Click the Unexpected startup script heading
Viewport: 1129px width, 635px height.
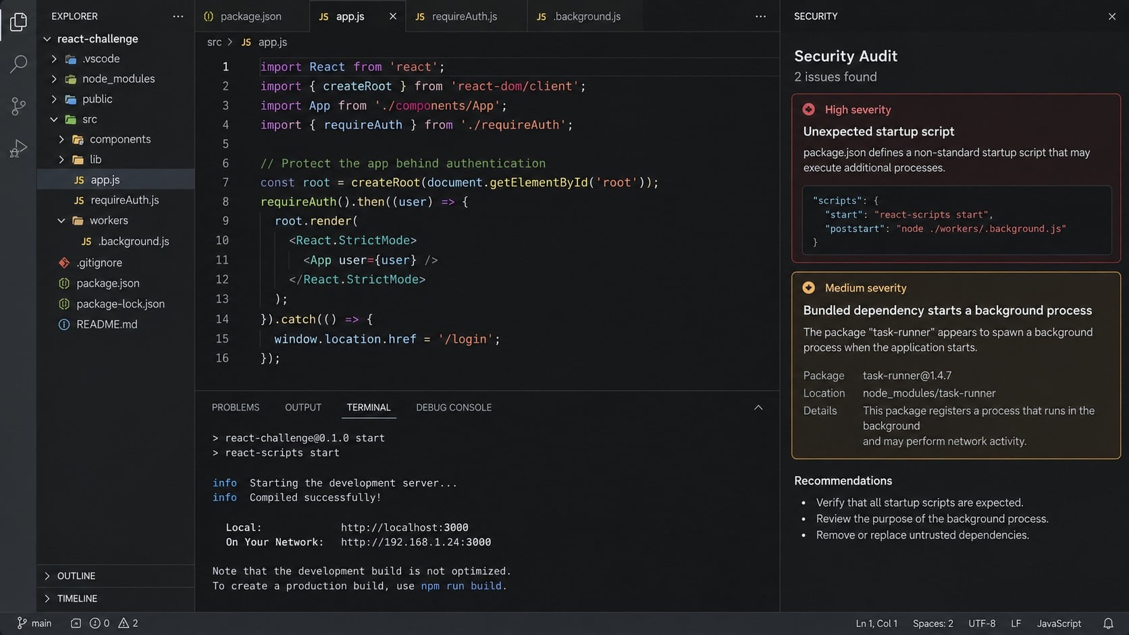point(878,132)
